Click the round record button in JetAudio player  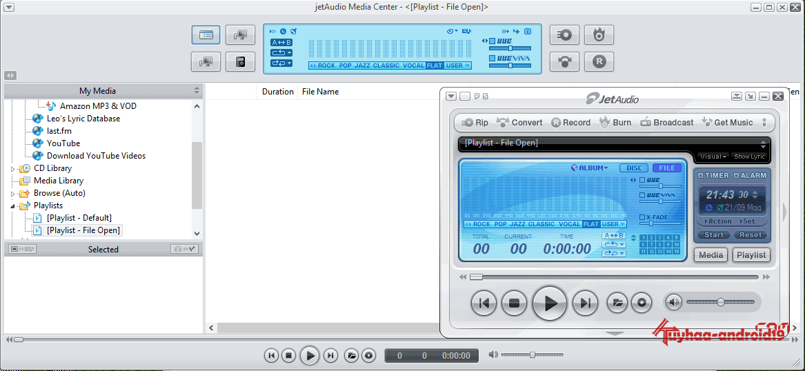tap(642, 303)
